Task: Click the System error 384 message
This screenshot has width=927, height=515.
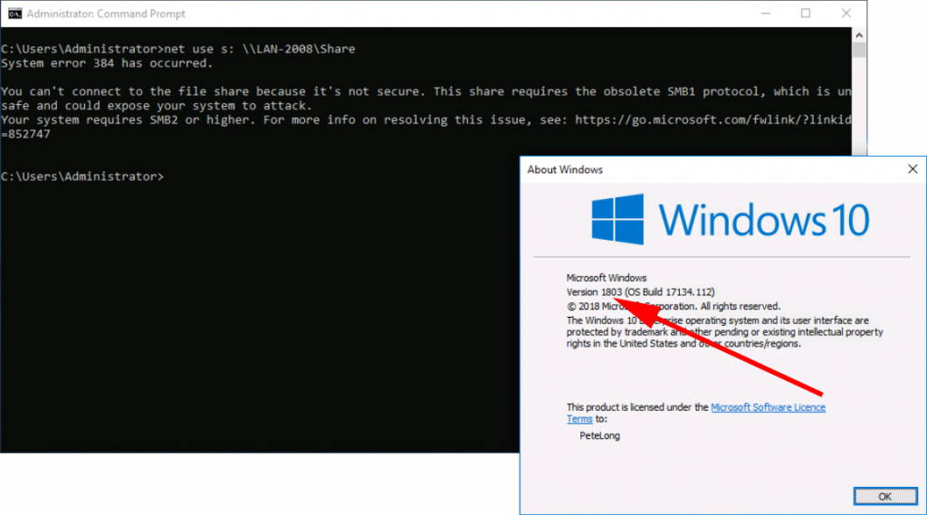Action: click(x=107, y=63)
